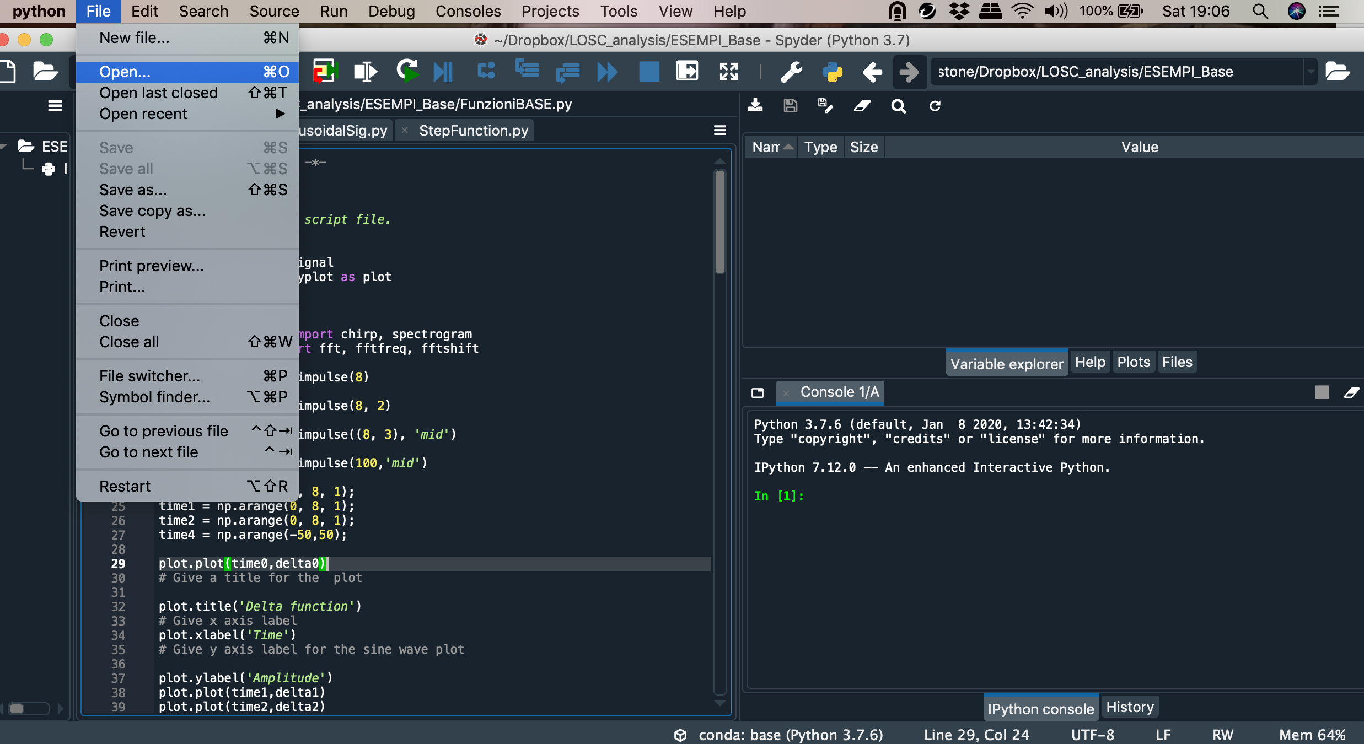Open Preferences with the wrench icon
This screenshot has width=1364, height=744.
pyautogui.click(x=792, y=72)
